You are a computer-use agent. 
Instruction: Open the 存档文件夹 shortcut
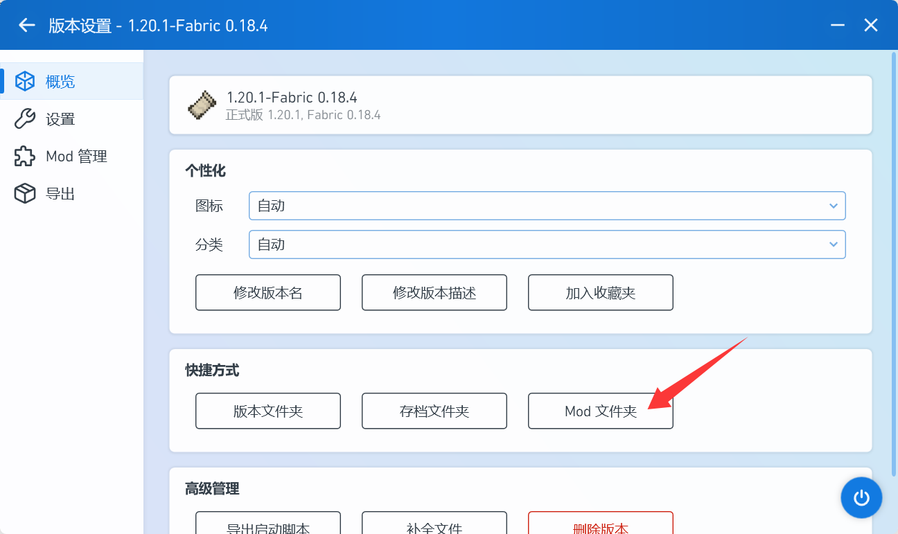[x=434, y=411]
